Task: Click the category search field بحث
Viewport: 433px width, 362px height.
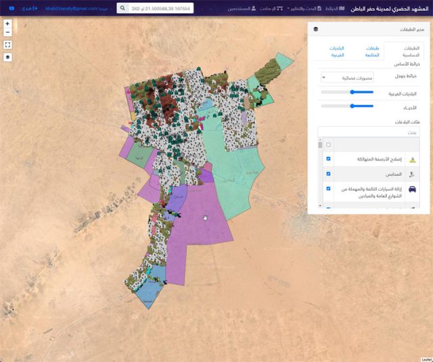Action: click(x=369, y=133)
